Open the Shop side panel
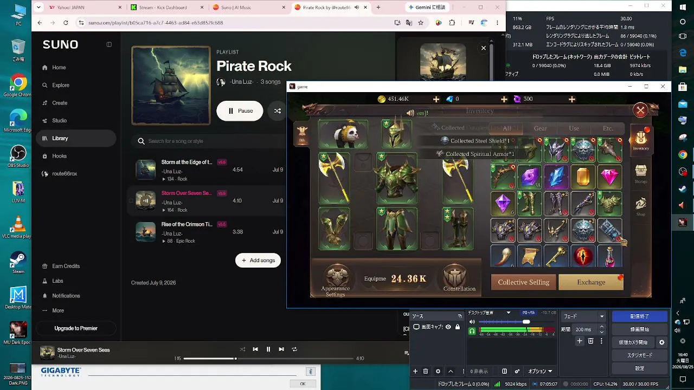 pyautogui.click(x=641, y=206)
